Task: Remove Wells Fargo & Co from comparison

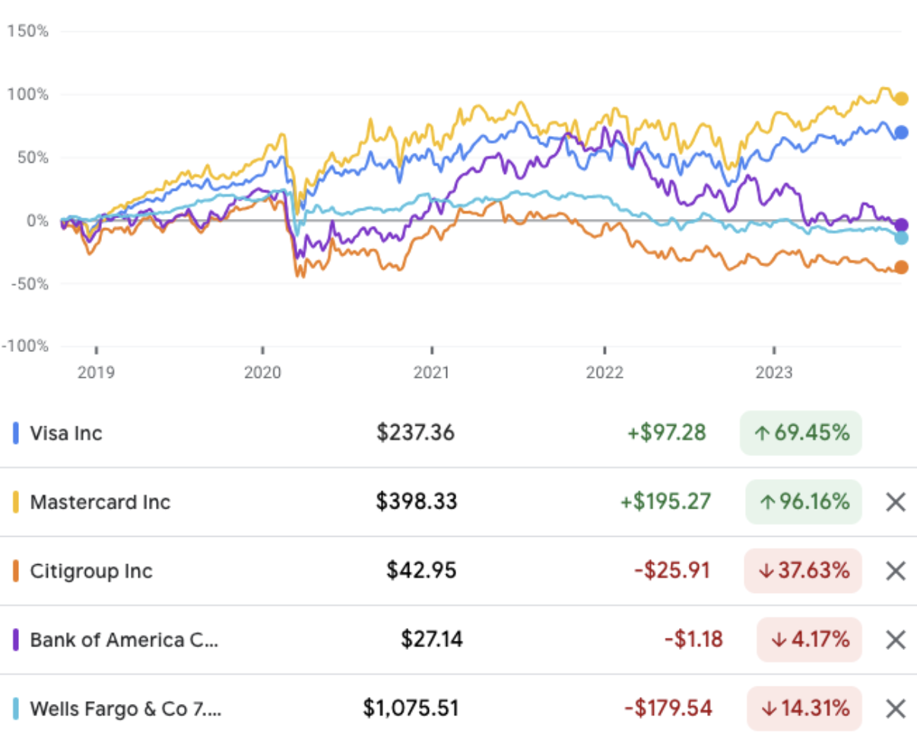Action: click(x=896, y=709)
